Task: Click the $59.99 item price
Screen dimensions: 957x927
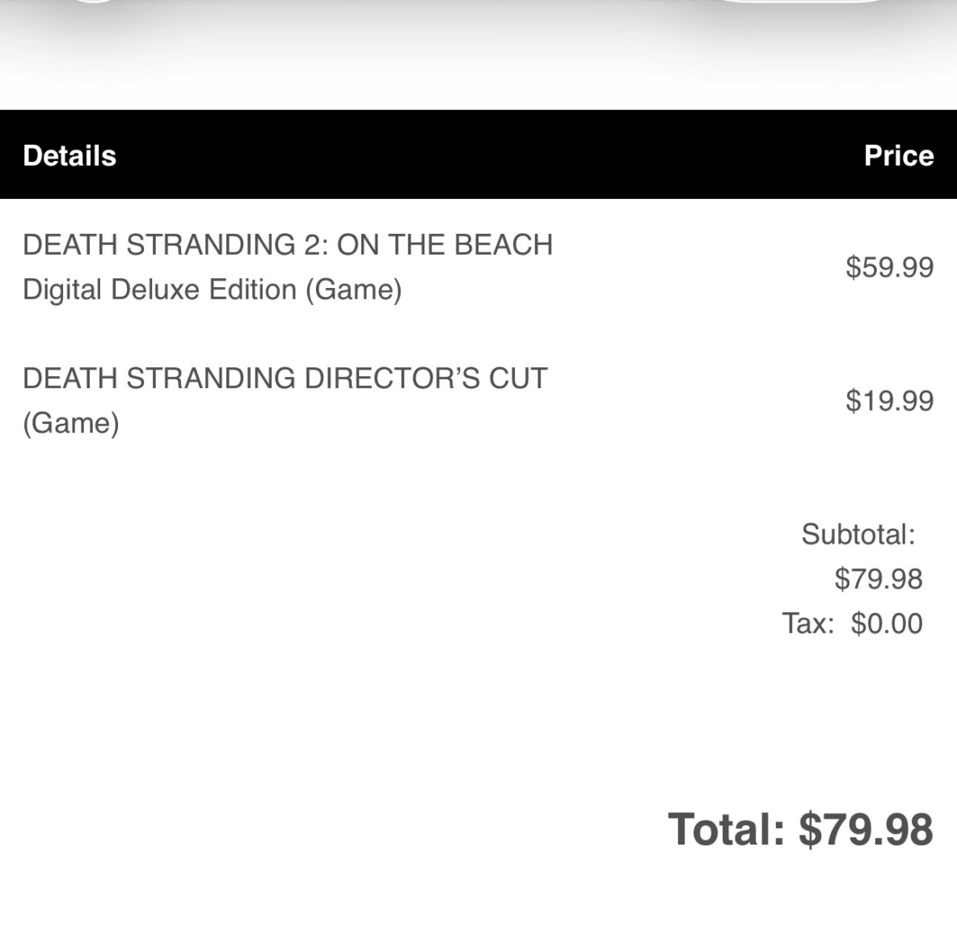Action: click(889, 267)
